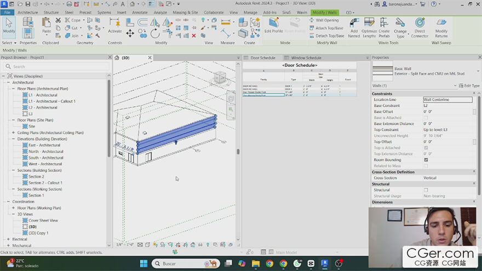Open the Annotate ribbon tab
The width and height of the screenshot is (482, 271).
(x=140, y=12)
